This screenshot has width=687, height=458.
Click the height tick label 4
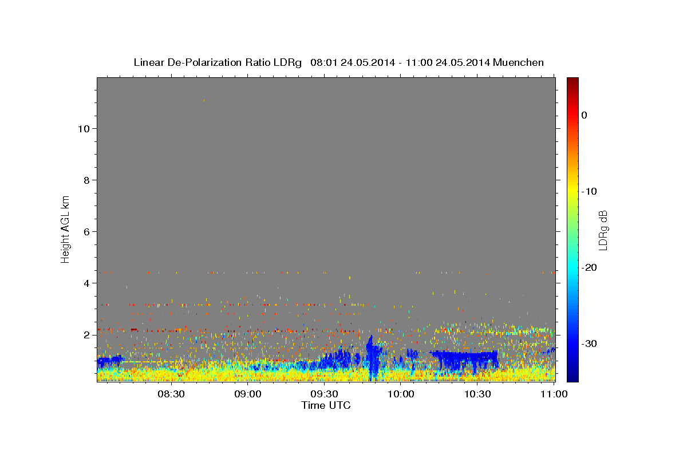coord(87,283)
